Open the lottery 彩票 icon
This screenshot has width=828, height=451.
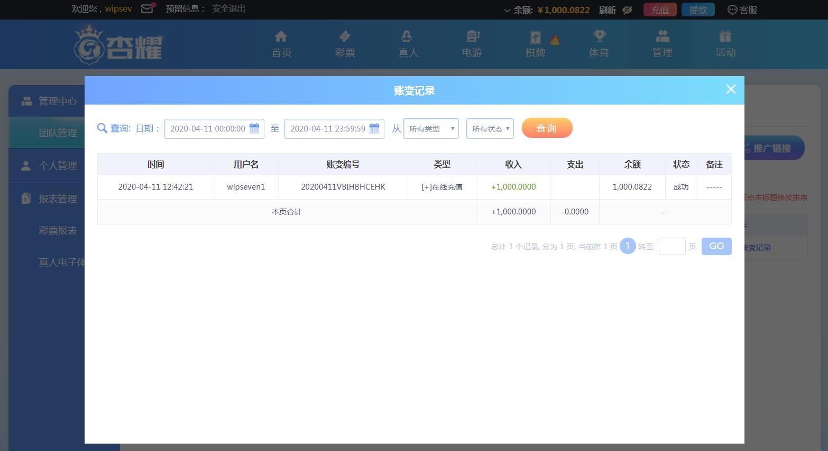pyautogui.click(x=345, y=37)
